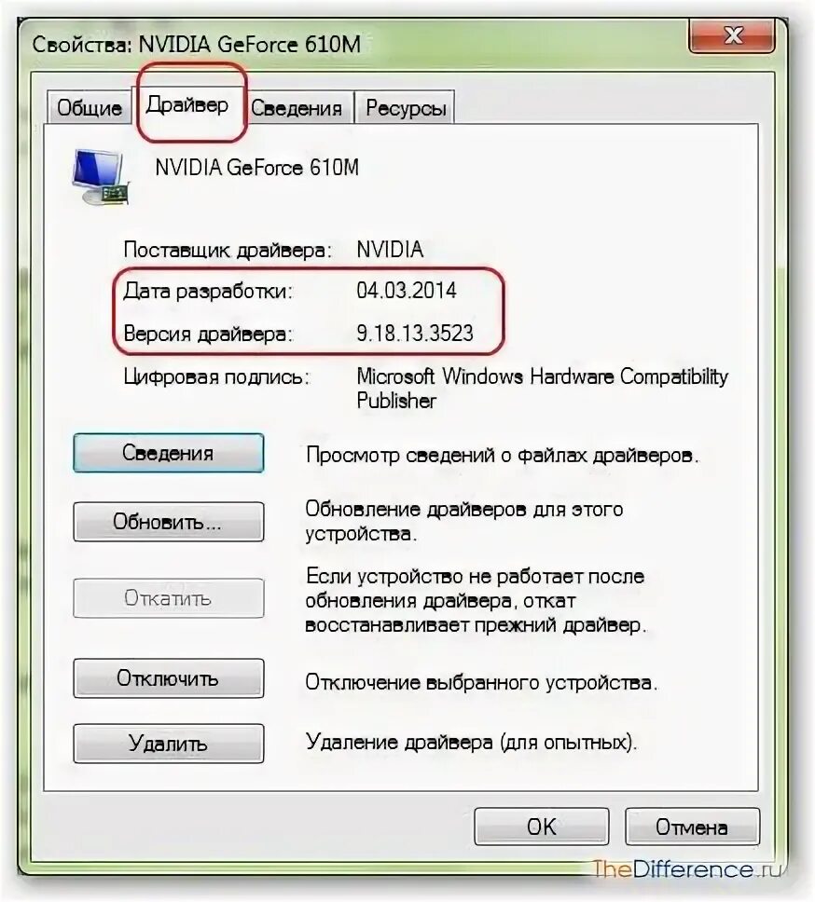
Task: Click the Удалить driver button
Action: 168,744
